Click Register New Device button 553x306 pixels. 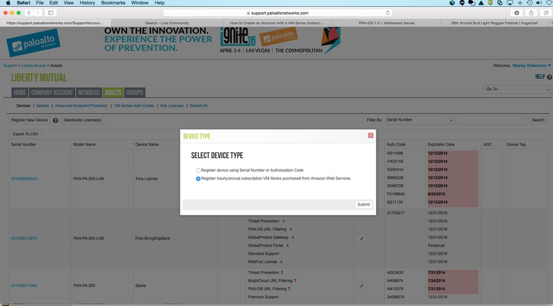pos(29,120)
